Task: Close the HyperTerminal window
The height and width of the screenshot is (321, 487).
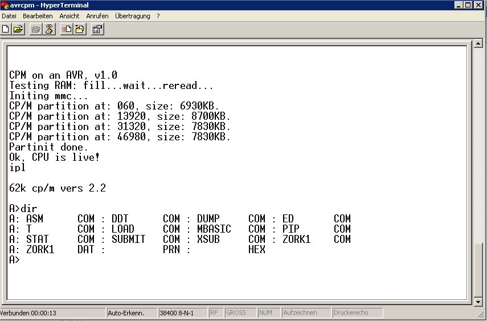Action: pyautogui.click(x=478, y=5)
